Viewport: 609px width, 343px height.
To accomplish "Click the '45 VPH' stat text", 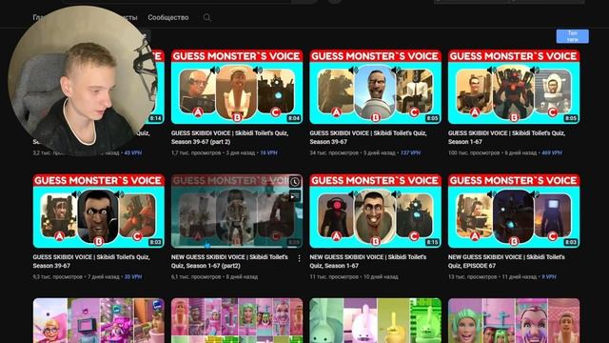I will point(133,152).
